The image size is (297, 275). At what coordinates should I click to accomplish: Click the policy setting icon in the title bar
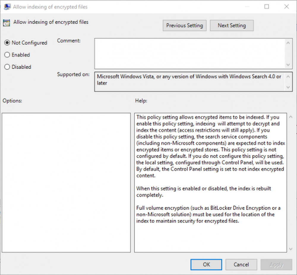[7, 7]
